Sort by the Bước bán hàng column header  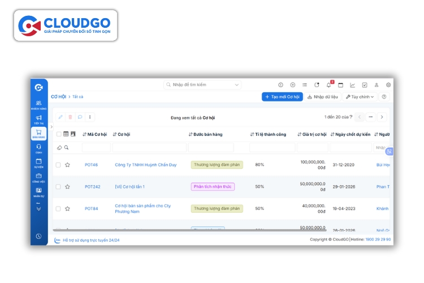(206, 134)
